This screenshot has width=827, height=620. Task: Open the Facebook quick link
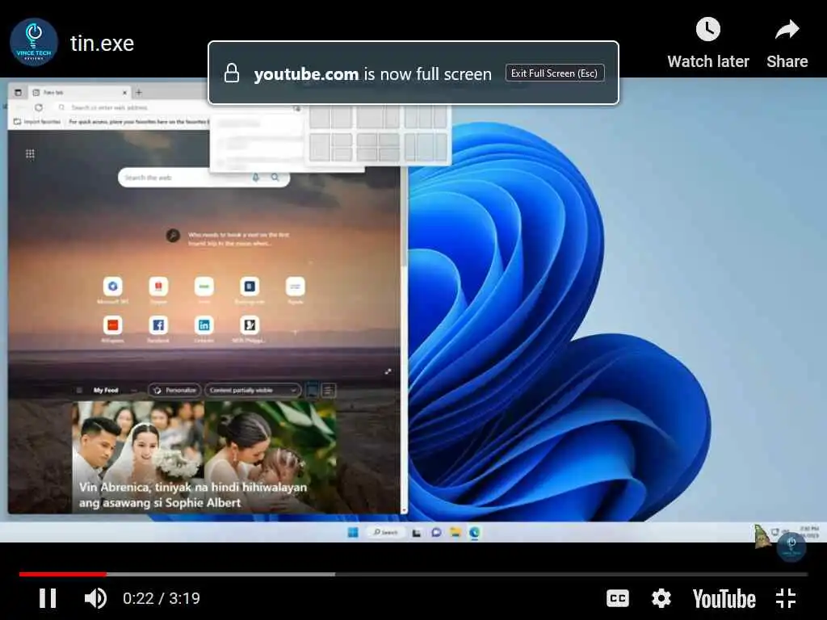[158, 329]
